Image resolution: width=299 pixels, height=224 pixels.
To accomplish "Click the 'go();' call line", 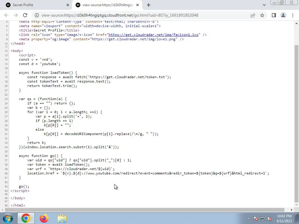I will 24,186.
